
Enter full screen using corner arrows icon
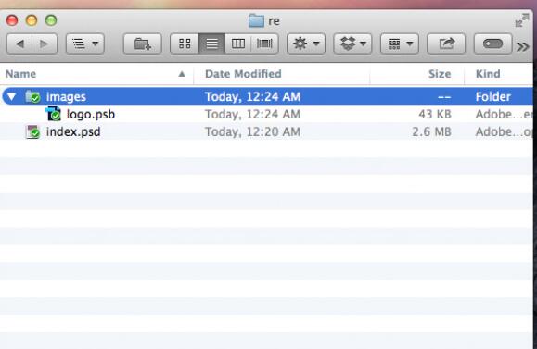(522, 20)
